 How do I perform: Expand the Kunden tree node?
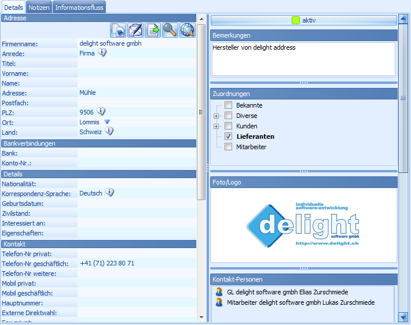pos(216,126)
